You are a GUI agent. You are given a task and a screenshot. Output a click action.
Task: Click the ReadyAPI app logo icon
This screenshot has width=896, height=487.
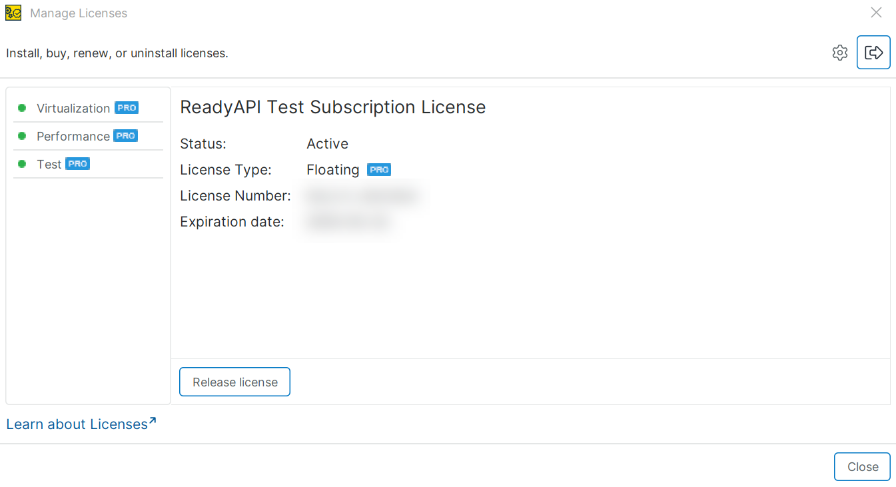click(x=13, y=13)
